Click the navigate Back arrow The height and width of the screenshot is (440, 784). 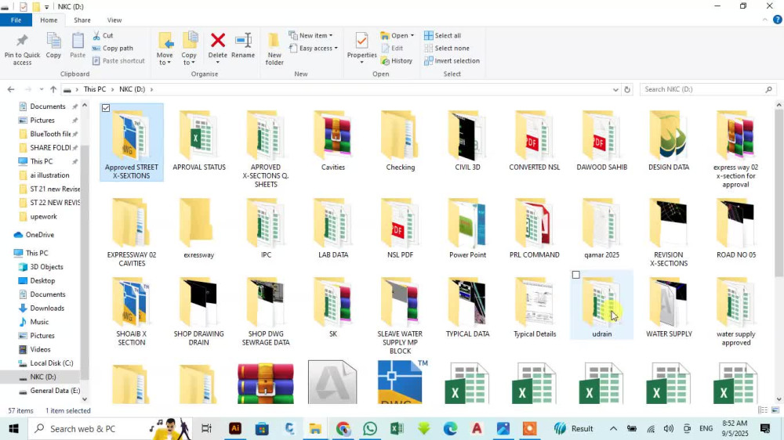[11, 89]
